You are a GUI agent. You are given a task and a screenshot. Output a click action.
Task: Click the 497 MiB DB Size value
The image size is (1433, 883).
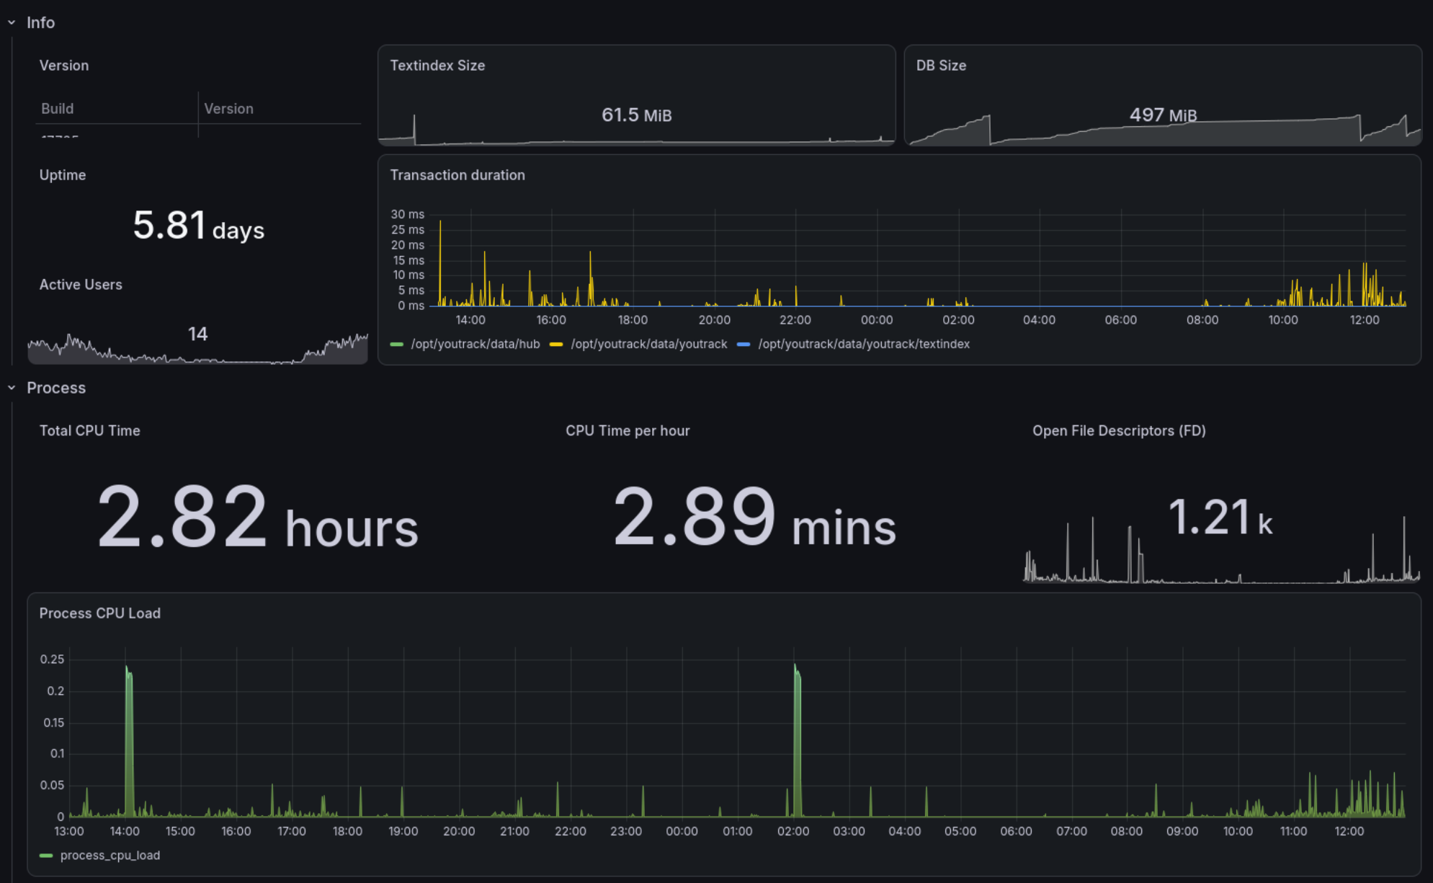(1163, 115)
